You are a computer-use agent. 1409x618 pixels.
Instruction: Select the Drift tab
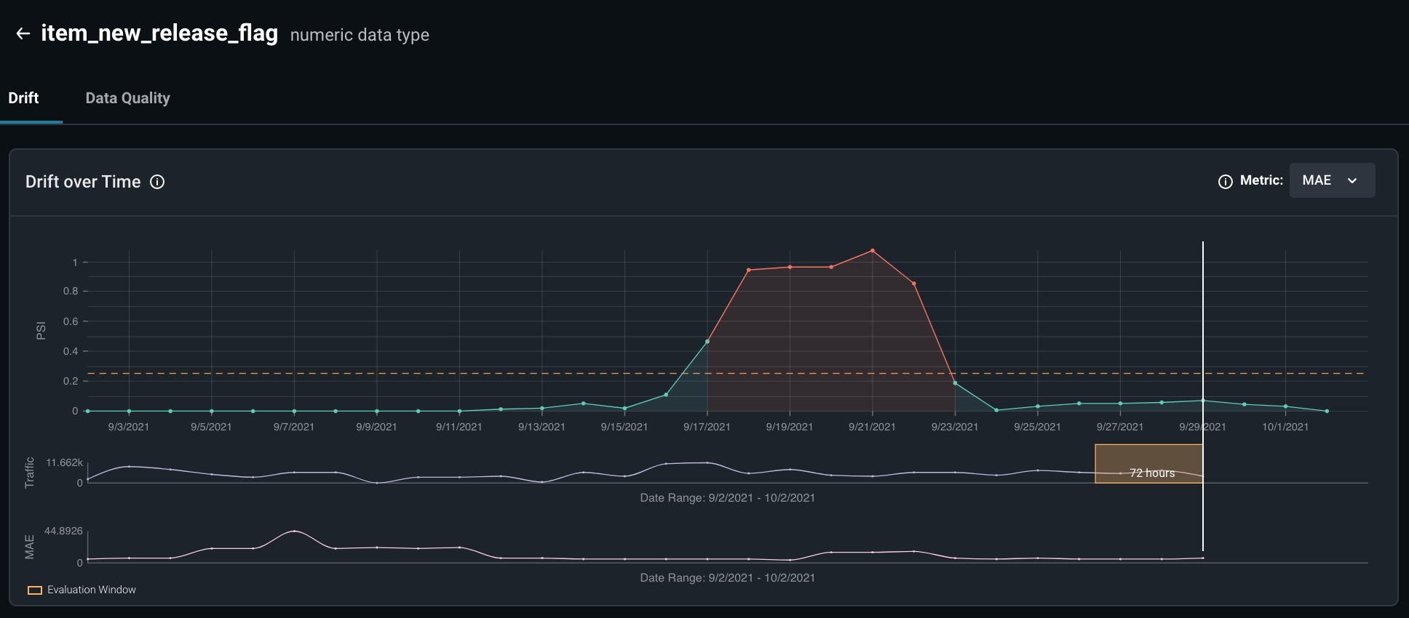(23, 98)
